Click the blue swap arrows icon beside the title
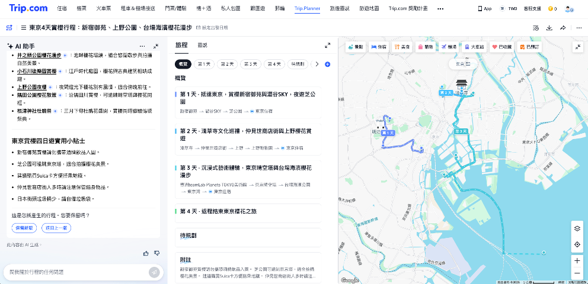This screenshot has width=588, height=284. (x=9, y=28)
